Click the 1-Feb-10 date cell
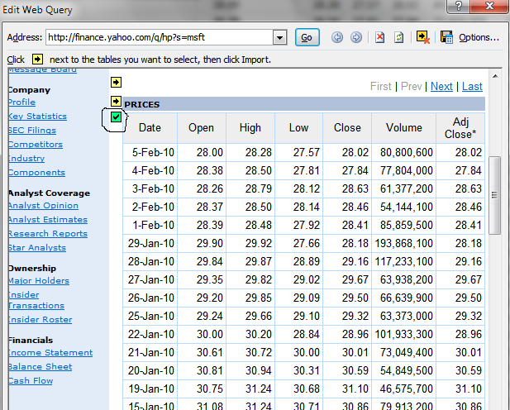 coord(150,225)
